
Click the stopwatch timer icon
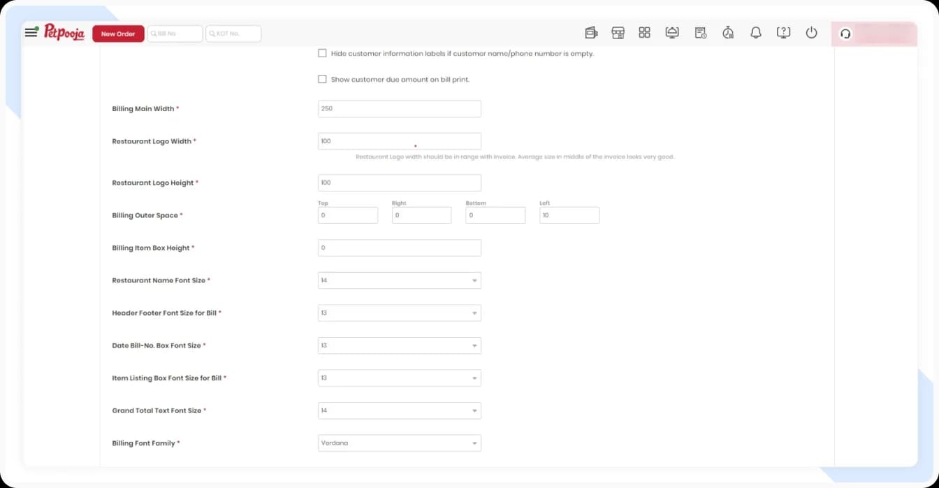click(x=728, y=33)
